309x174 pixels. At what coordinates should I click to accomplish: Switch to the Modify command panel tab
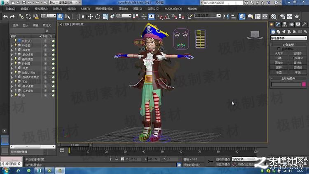(278, 24)
